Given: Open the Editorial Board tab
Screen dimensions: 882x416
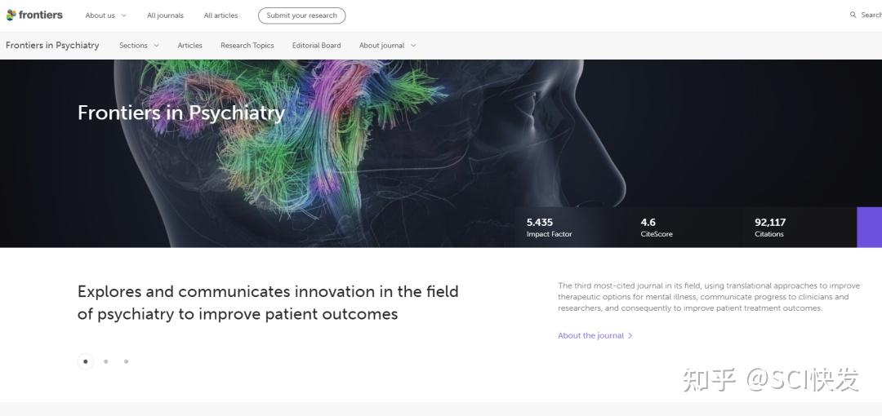Looking at the screenshot, I should [x=316, y=46].
